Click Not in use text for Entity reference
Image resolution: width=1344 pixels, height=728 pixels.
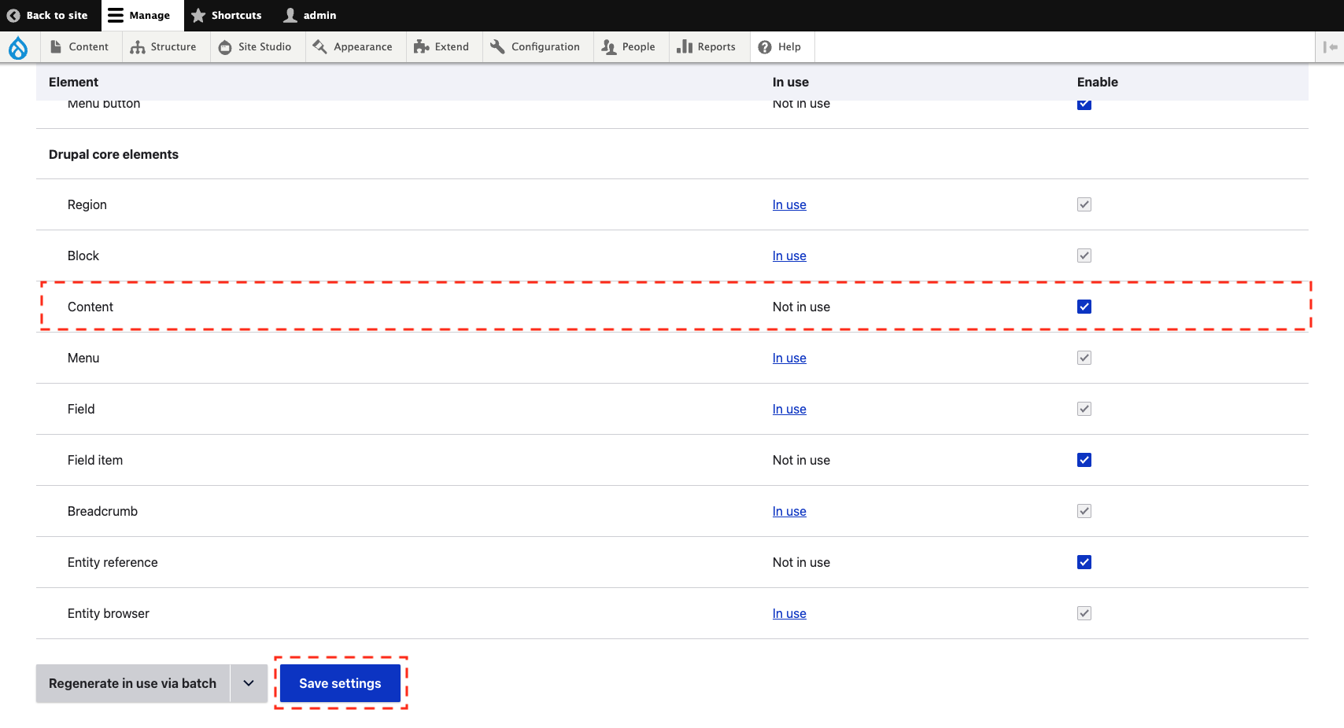click(801, 562)
